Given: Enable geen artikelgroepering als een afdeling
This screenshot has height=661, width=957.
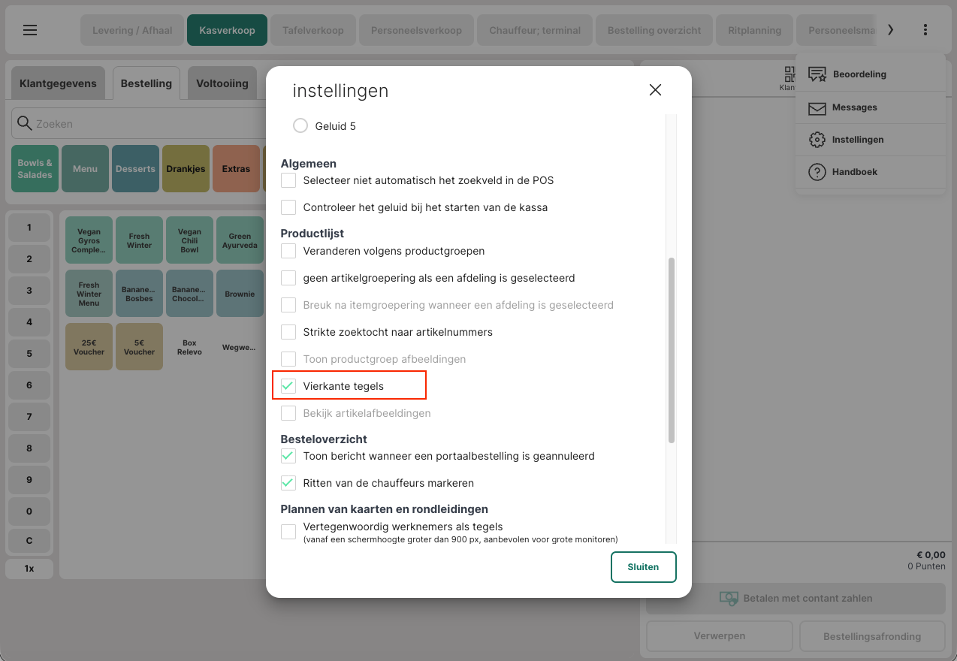Looking at the screenshot, I should point(288,278).
